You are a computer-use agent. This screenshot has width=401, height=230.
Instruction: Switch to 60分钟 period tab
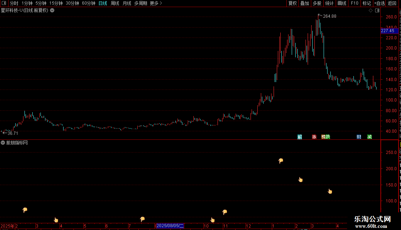(89, 3)
